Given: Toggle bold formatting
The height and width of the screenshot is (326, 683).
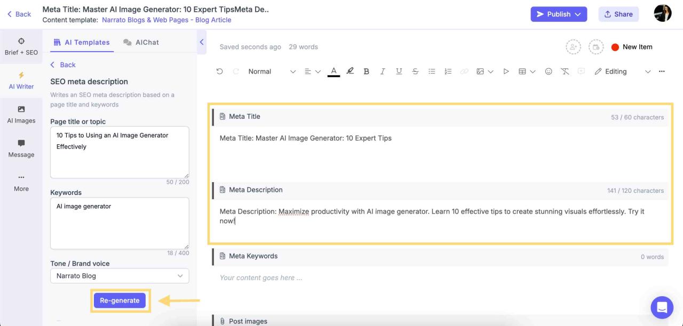Looking at the screenshot, I should 367,71.
